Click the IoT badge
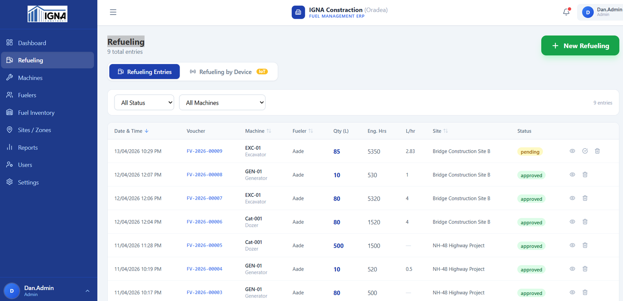 (x=262, y=72)
